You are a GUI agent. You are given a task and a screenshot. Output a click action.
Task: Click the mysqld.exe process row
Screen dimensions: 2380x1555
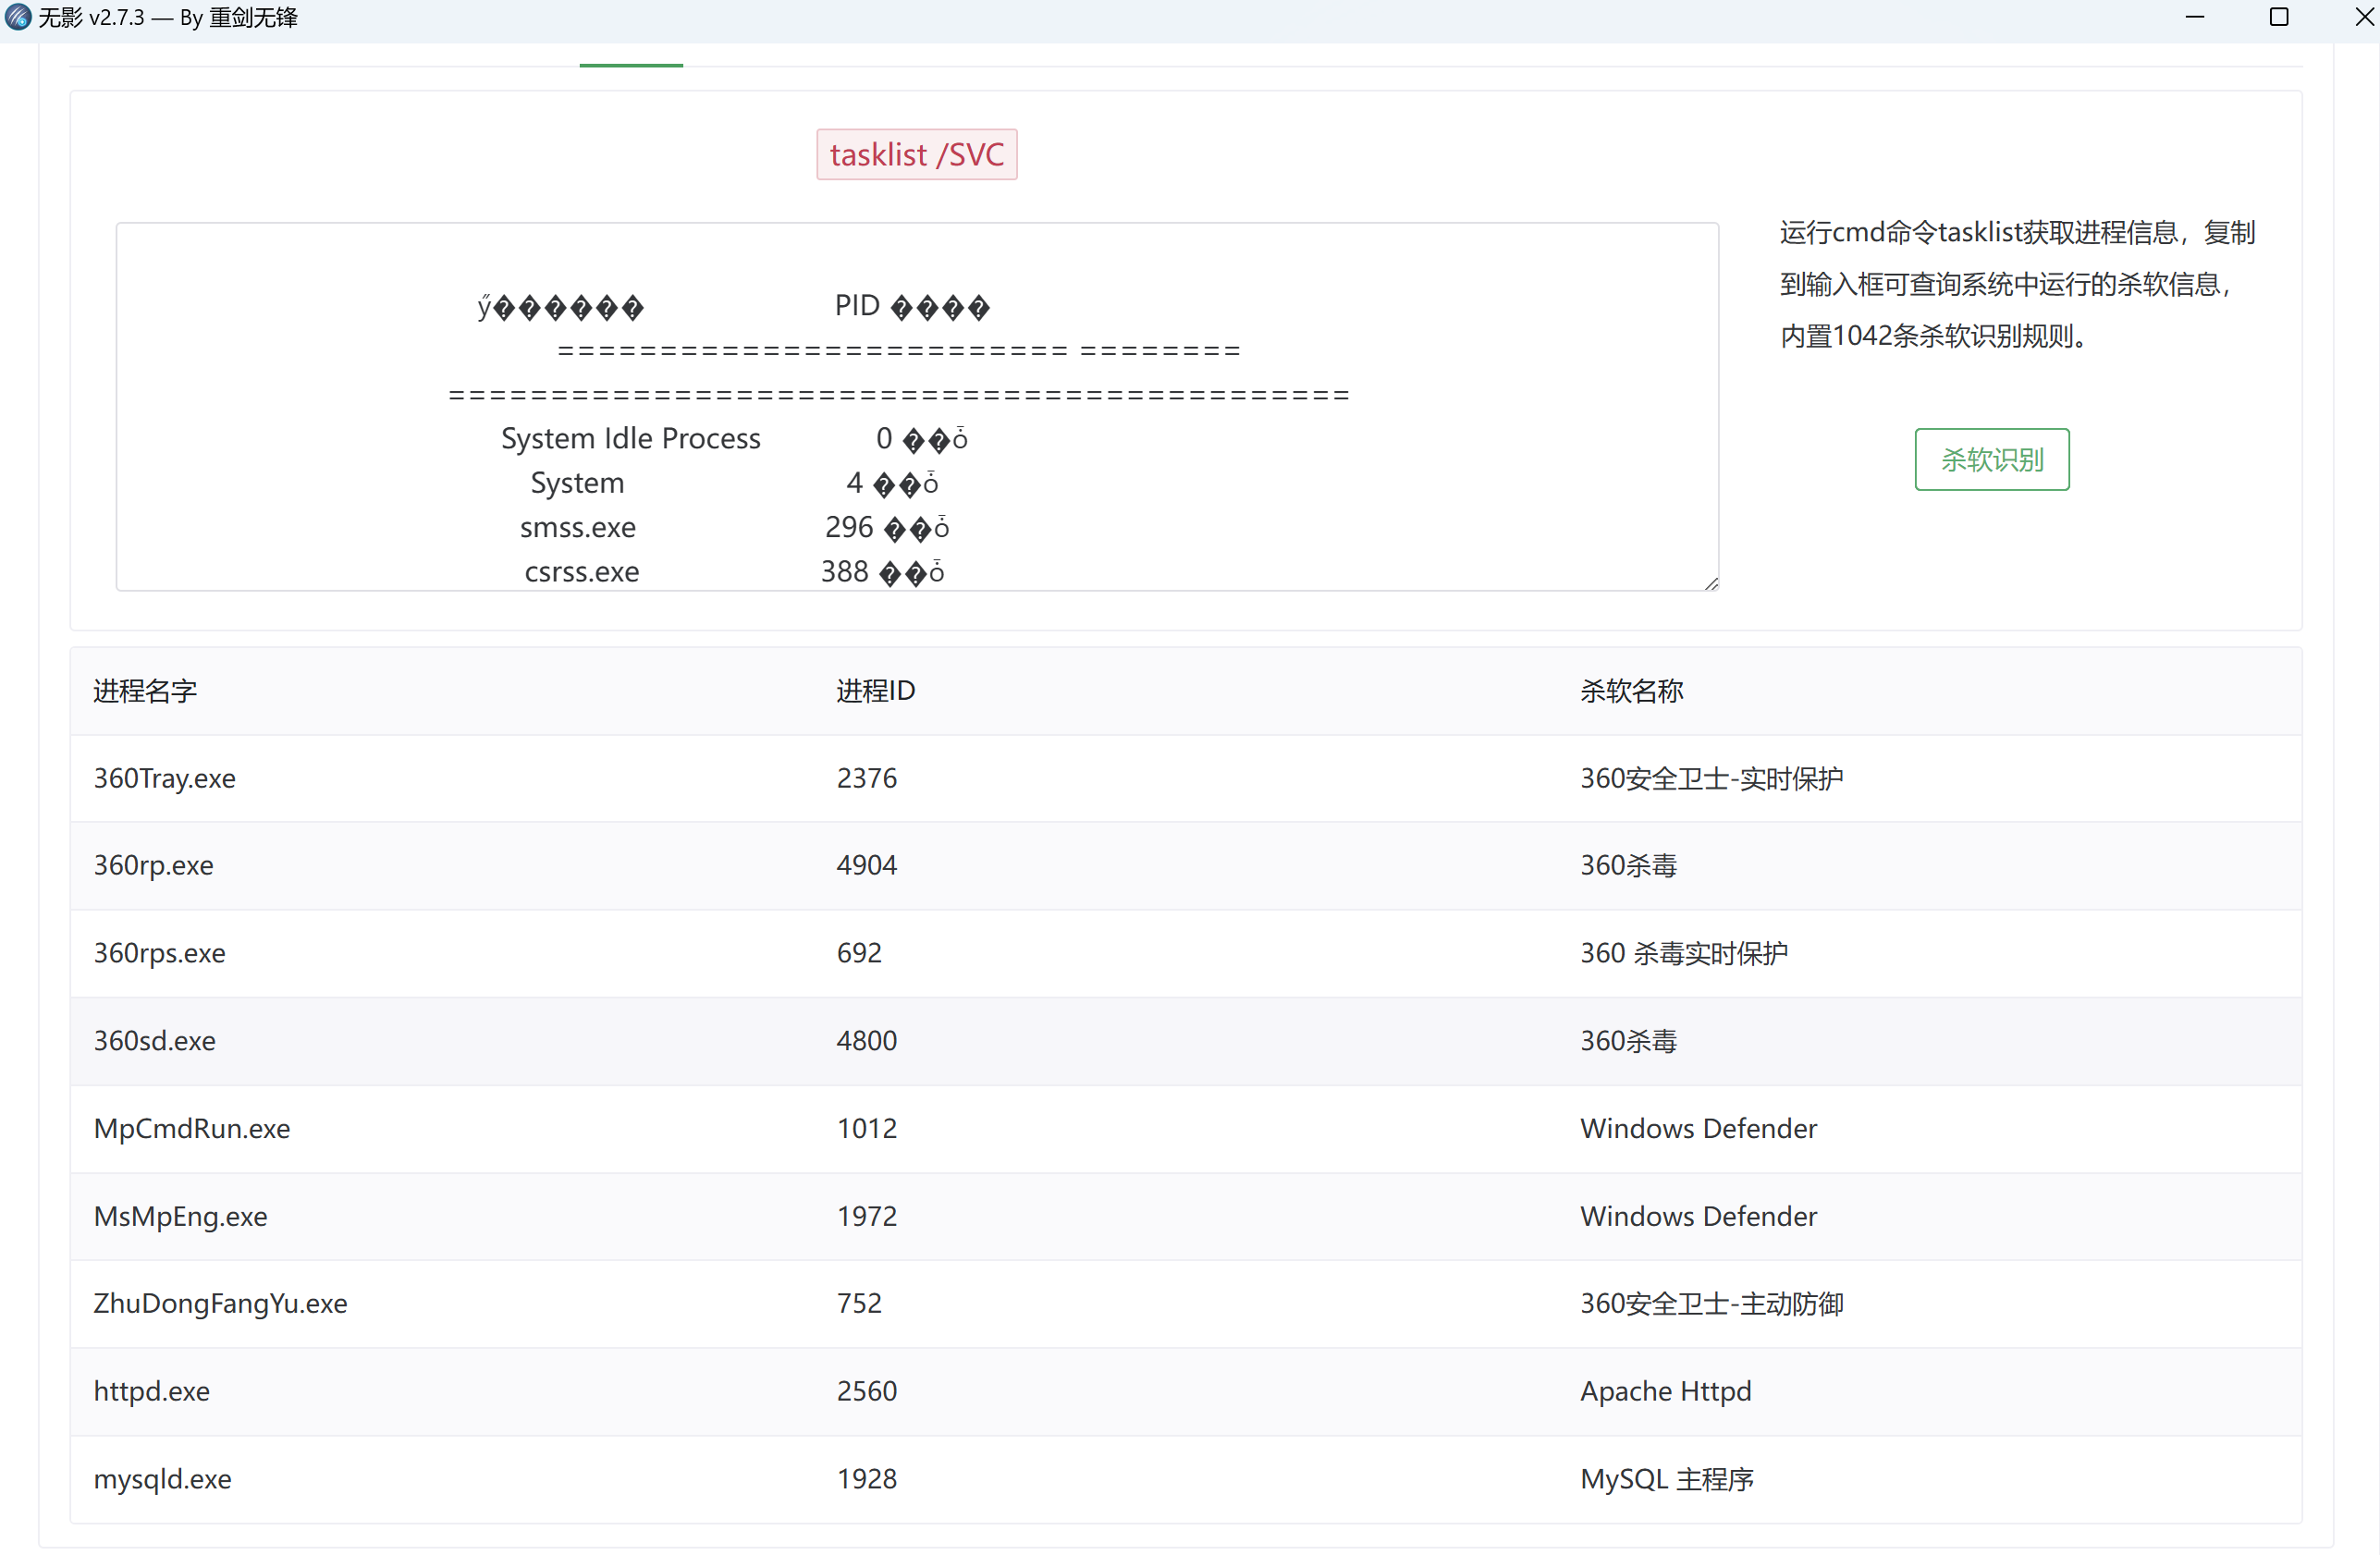163,1478
